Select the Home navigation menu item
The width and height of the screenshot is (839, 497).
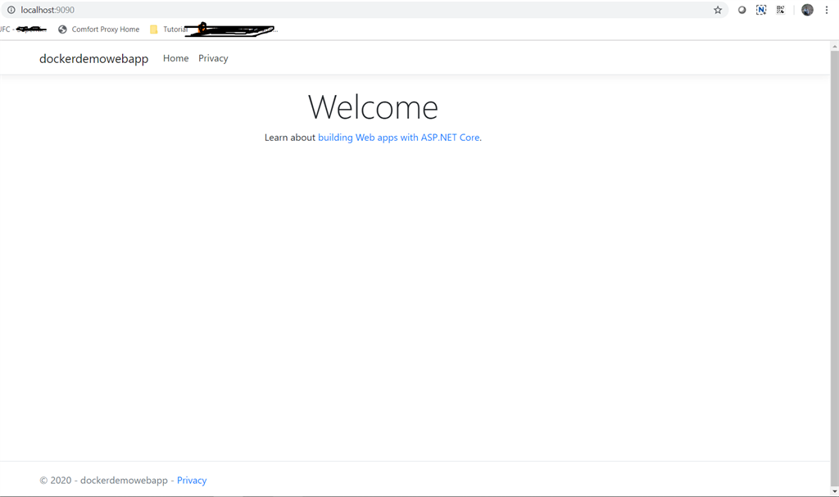pos(175,58)
